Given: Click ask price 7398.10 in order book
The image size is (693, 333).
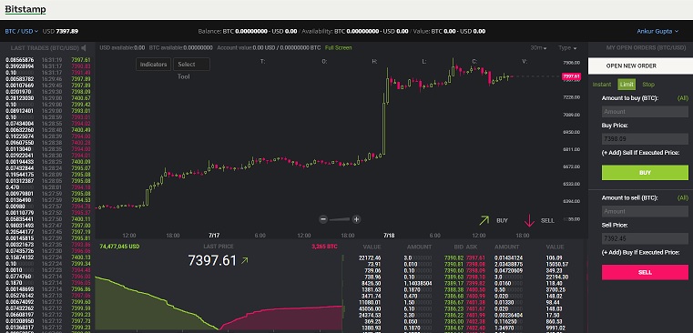Looking at the screenshot, I should [475, 277].
